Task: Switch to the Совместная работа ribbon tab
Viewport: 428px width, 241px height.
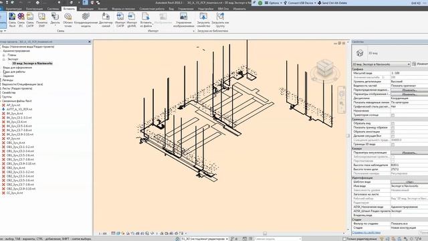Action: pos(152,9)
